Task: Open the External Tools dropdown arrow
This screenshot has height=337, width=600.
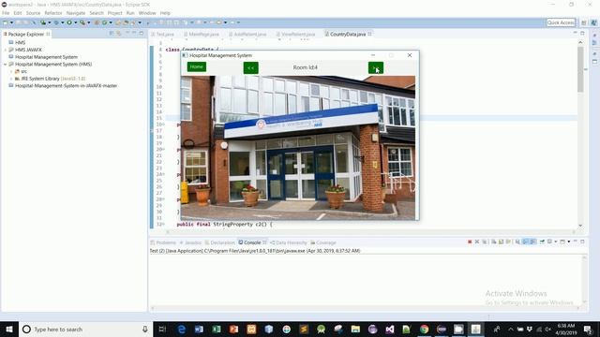Action: [89, 22]
